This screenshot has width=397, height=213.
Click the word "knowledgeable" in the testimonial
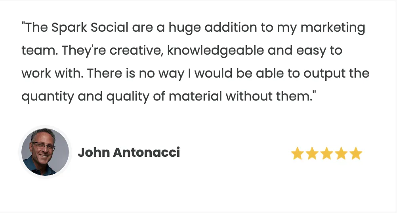[216, 51]
